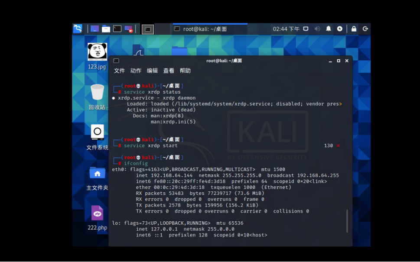Close the terminal window
This screenshot has height=262, width=420.
[x=347, y=61]
